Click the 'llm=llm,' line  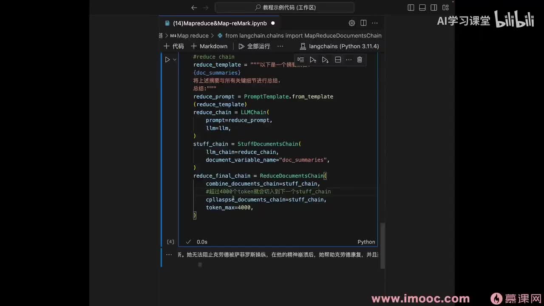(x=218, y=128)
